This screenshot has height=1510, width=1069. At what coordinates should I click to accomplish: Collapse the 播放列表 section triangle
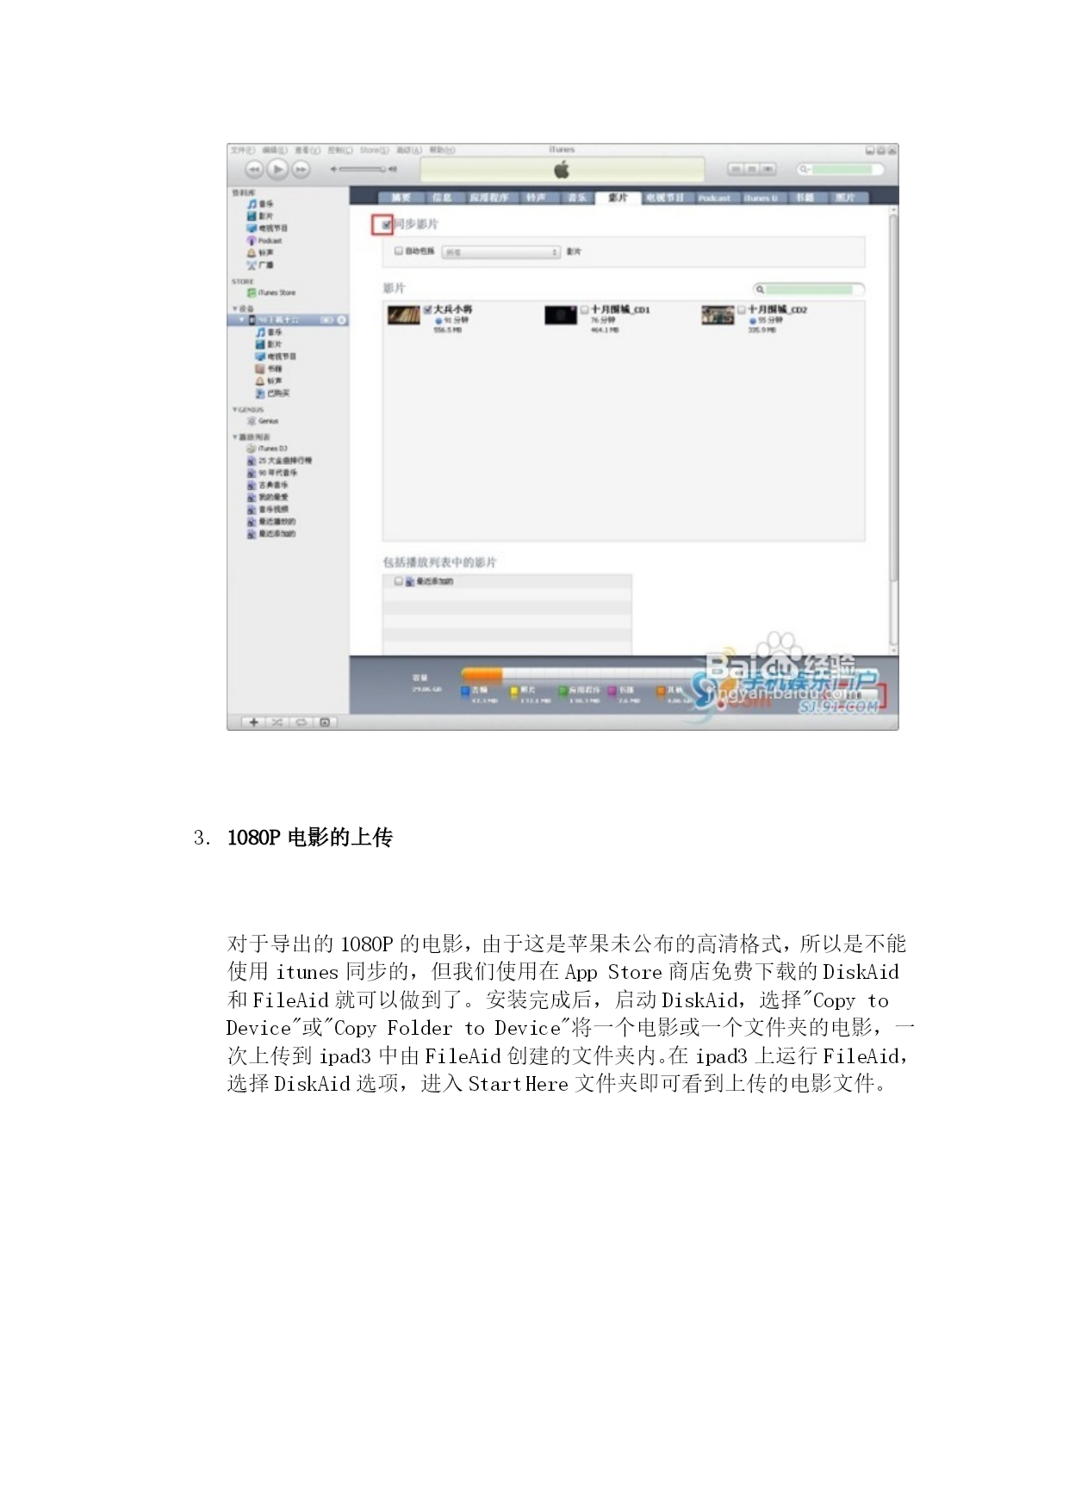coord(234,436)
